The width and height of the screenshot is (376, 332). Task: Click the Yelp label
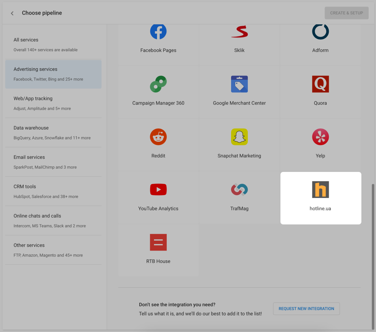point(320,156)
